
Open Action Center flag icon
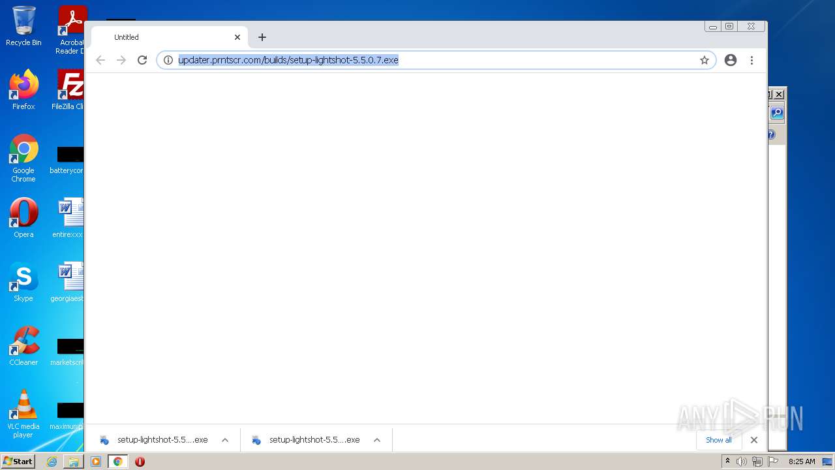coord(773,462)
